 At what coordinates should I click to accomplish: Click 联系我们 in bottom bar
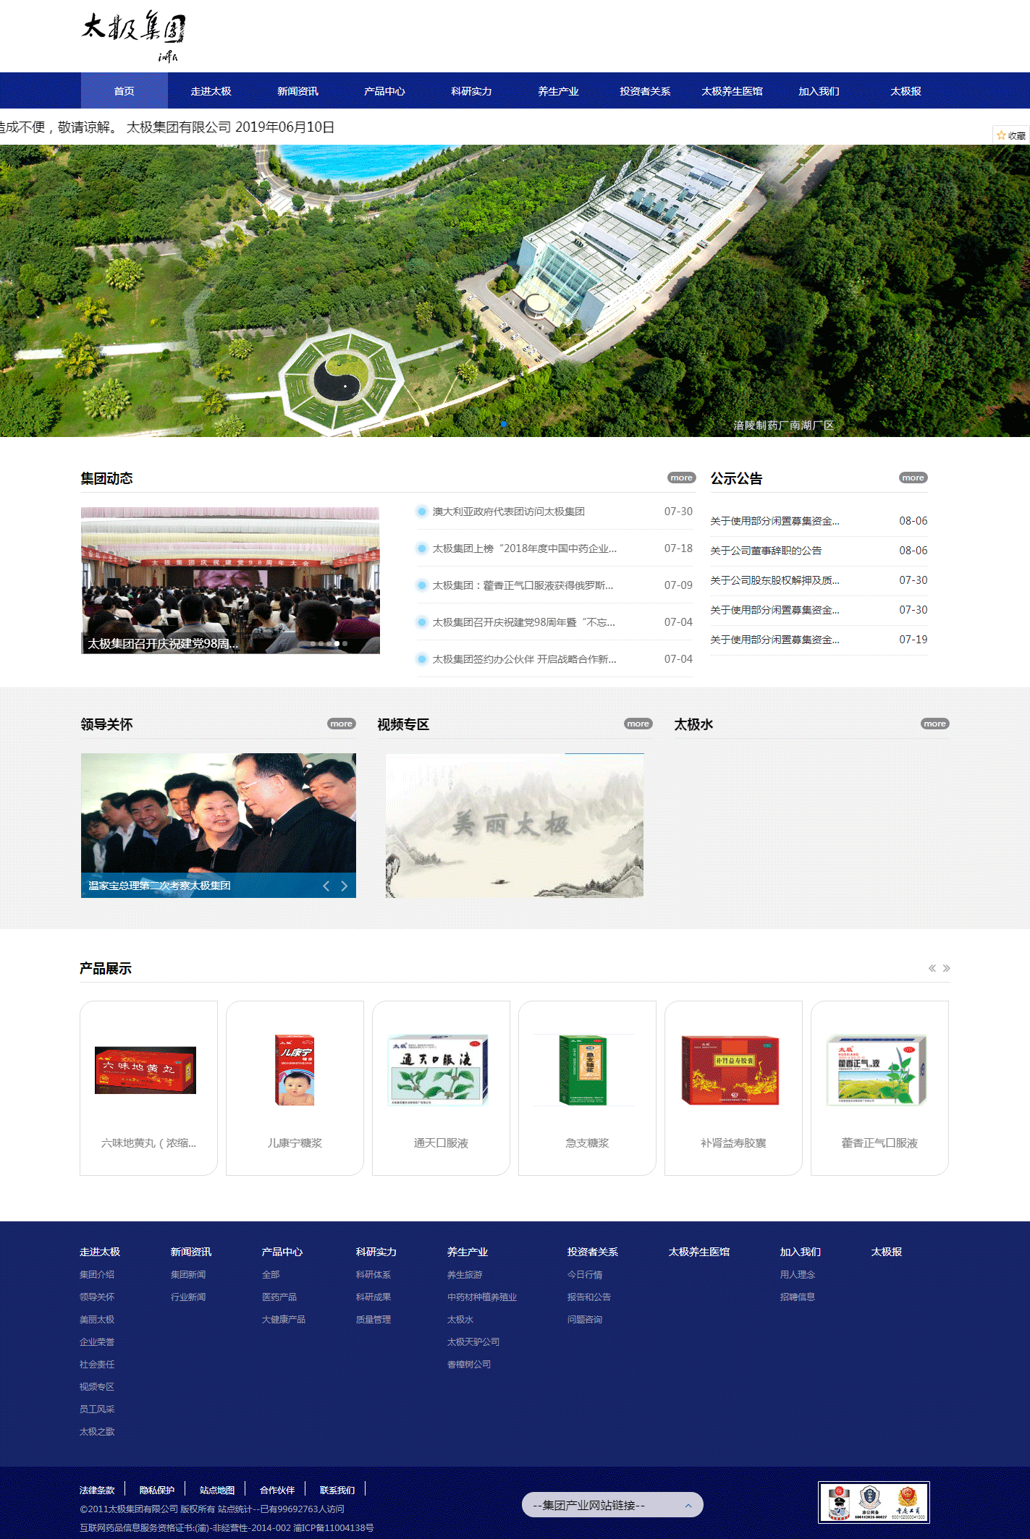click(x=337, y=1490)
